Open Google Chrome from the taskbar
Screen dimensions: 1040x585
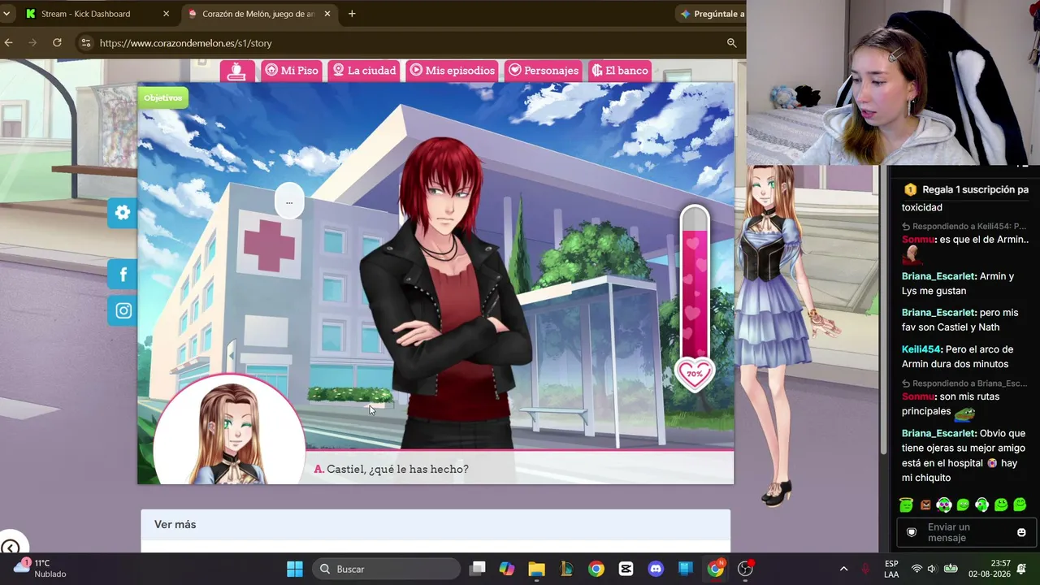coord(596,569)
